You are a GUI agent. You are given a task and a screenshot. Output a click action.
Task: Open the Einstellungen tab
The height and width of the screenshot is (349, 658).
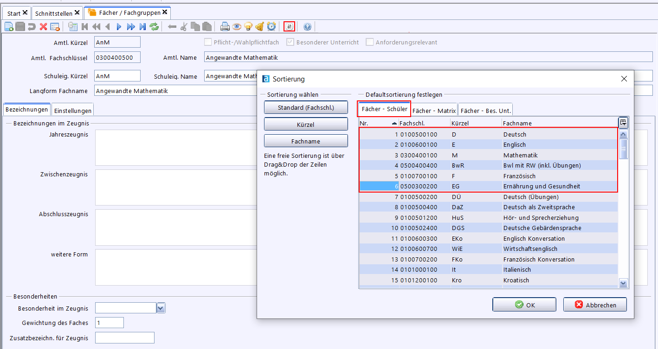[73, 111]
